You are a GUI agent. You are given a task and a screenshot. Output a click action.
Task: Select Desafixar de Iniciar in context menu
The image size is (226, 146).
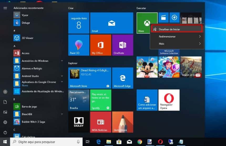click(x=177, y=29)
